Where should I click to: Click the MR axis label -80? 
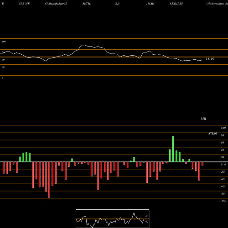click(223, 194)
